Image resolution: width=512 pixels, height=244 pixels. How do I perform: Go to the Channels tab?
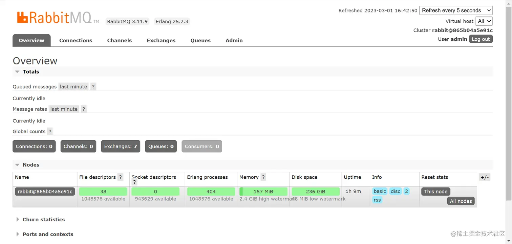point(120,40)
